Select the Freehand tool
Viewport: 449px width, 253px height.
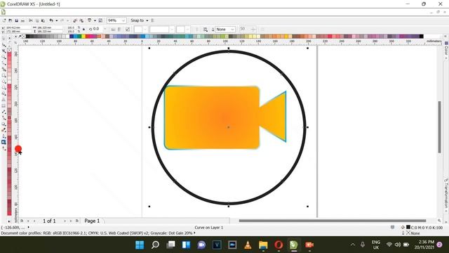coord(4,63)
